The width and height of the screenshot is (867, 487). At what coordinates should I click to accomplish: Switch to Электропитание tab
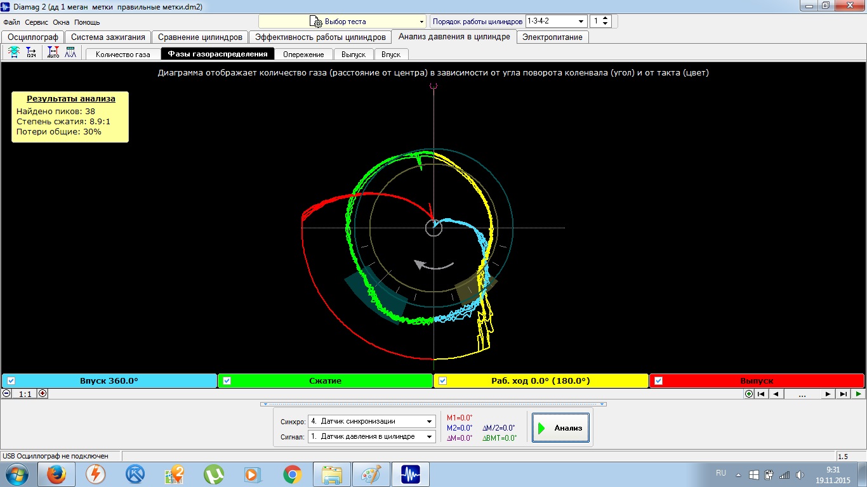tap(552, 37)
